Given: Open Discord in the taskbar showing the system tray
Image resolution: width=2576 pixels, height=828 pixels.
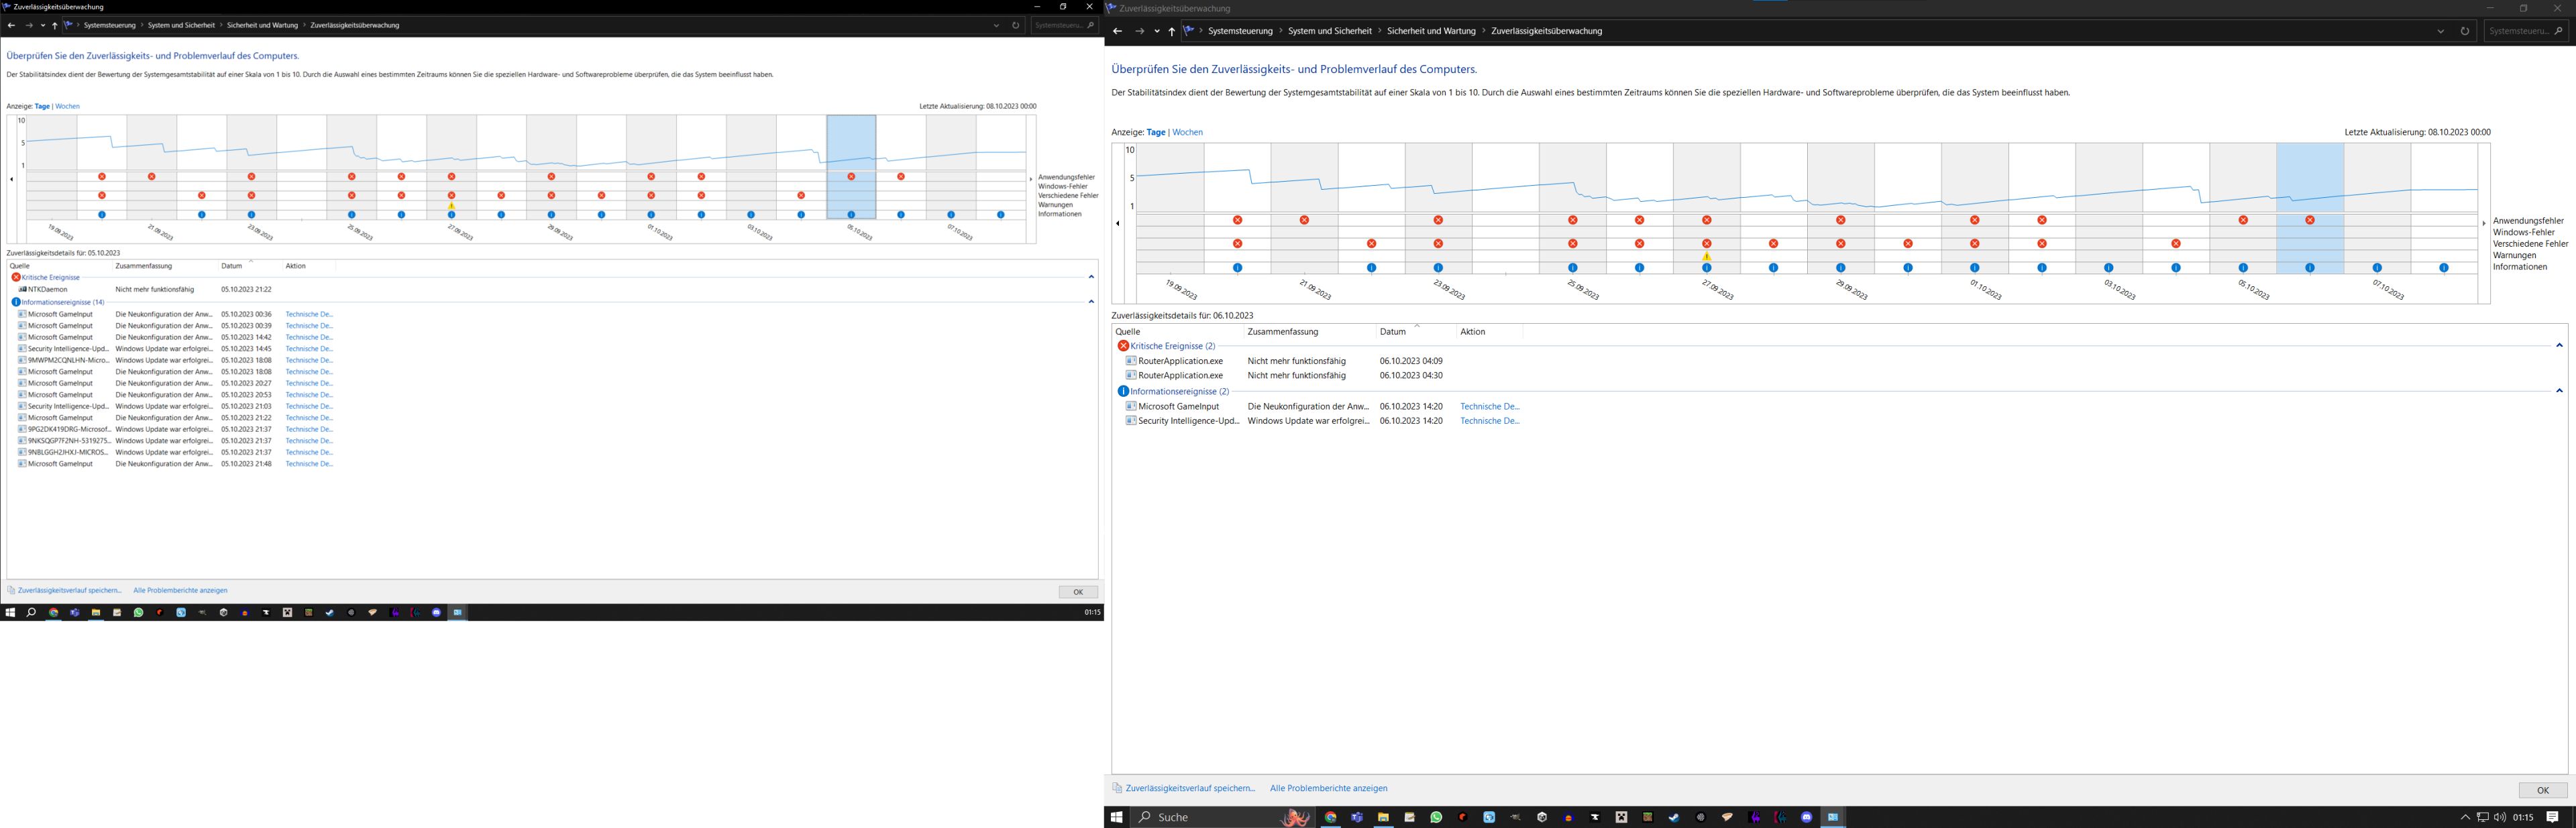Looking at the screenshot, I should pos(1807,817).
